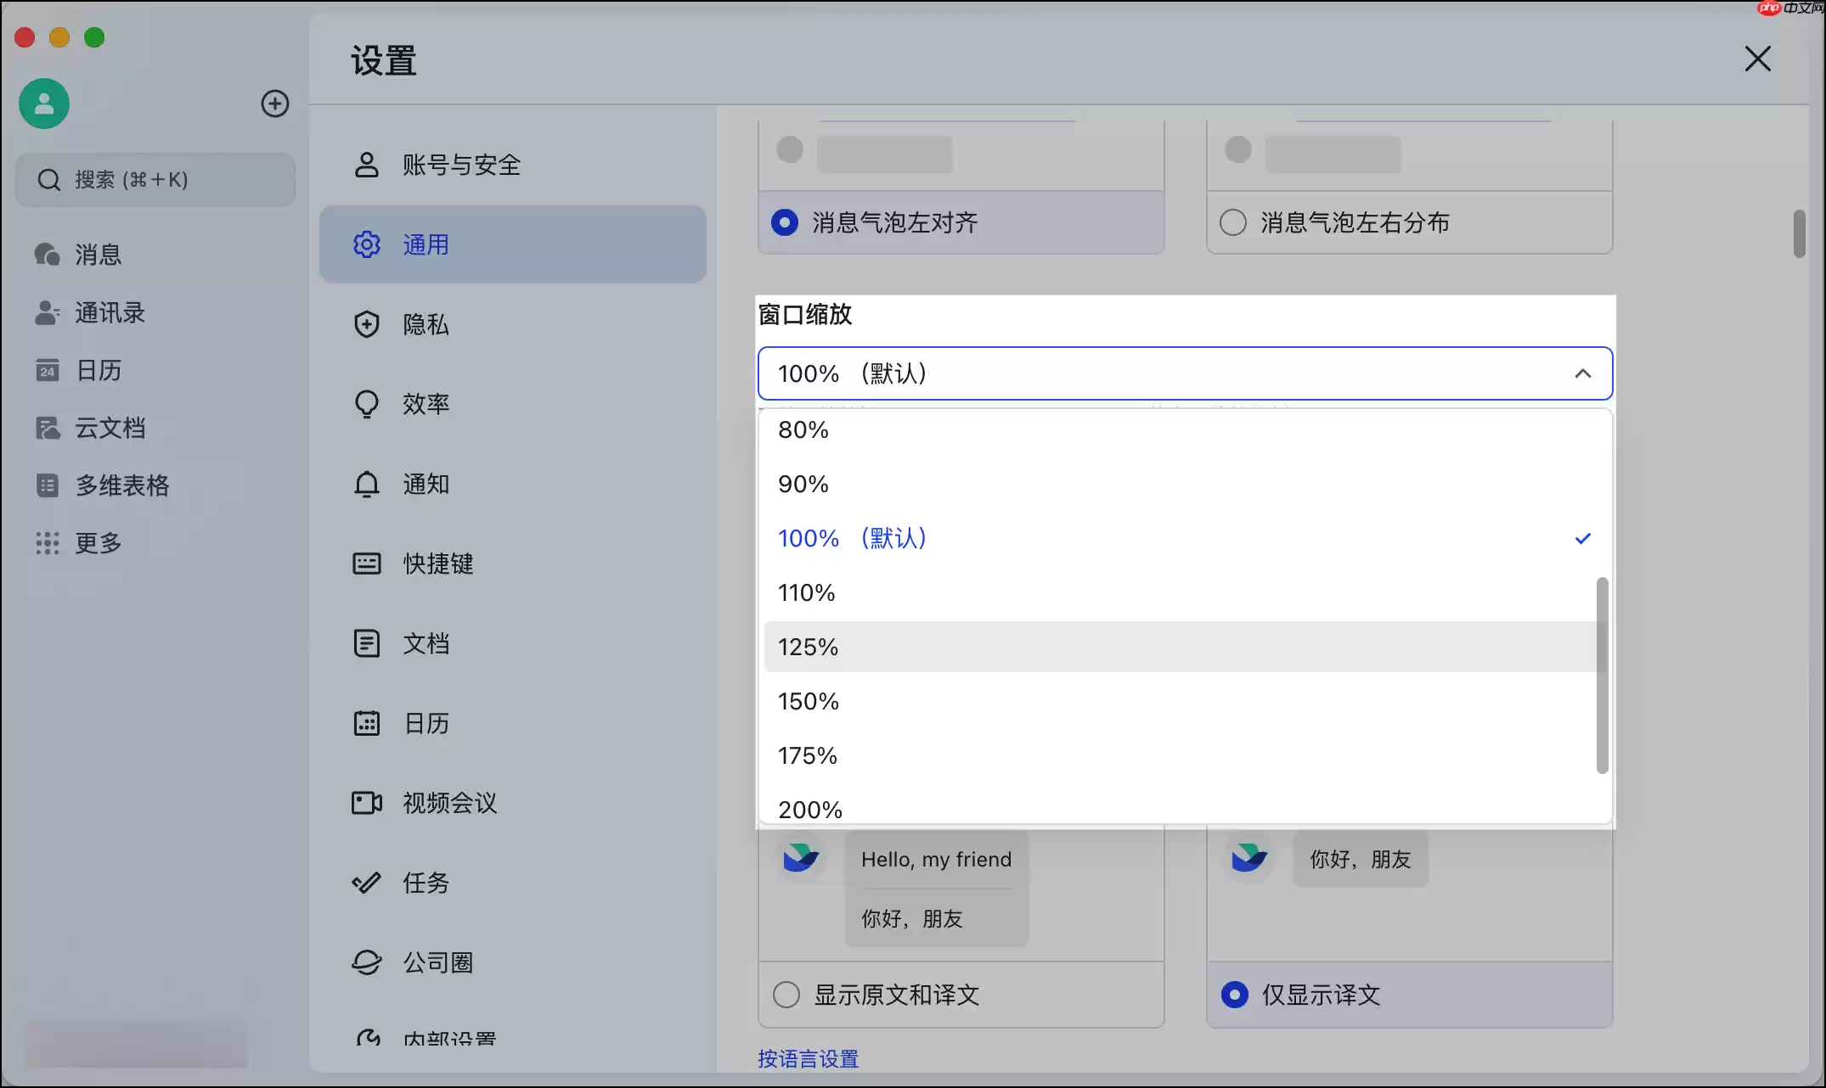Click the user avatar in top left
1826x1088 pixels.
43,103
